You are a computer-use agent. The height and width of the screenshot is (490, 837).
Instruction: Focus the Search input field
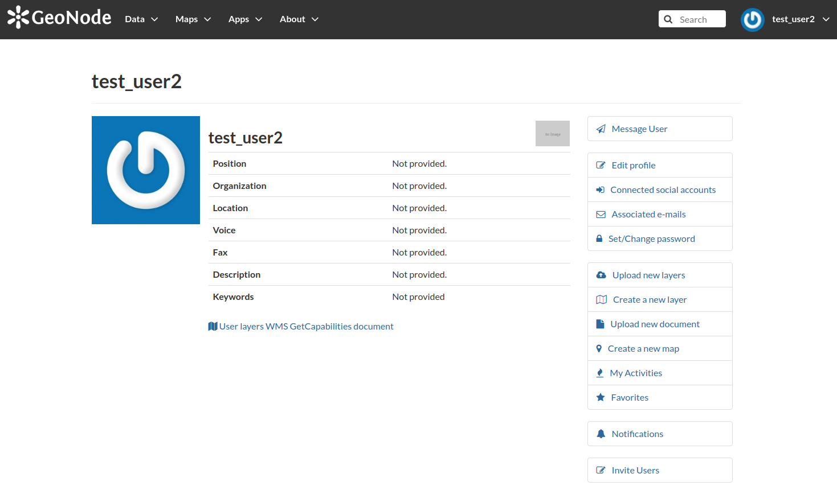tap(692, 19)
